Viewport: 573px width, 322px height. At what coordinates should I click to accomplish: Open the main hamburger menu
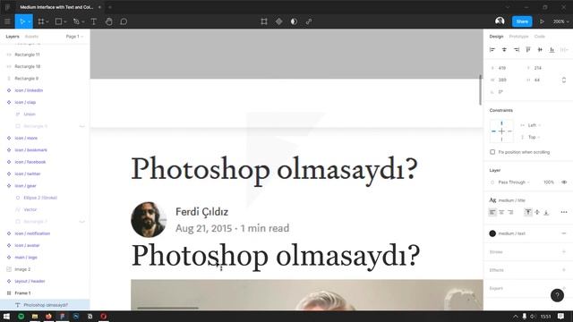(x=7, y=21)
